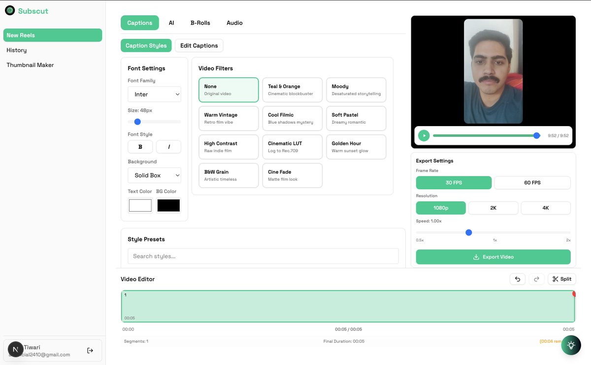Switch to the AI tab
The image size is (591, 365).
171,23
